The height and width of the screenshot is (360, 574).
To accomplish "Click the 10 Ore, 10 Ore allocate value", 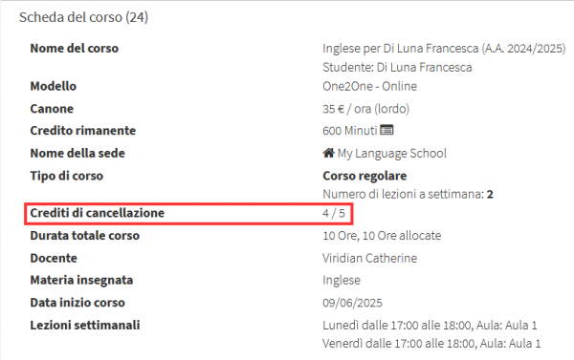I will coord(382,235).
